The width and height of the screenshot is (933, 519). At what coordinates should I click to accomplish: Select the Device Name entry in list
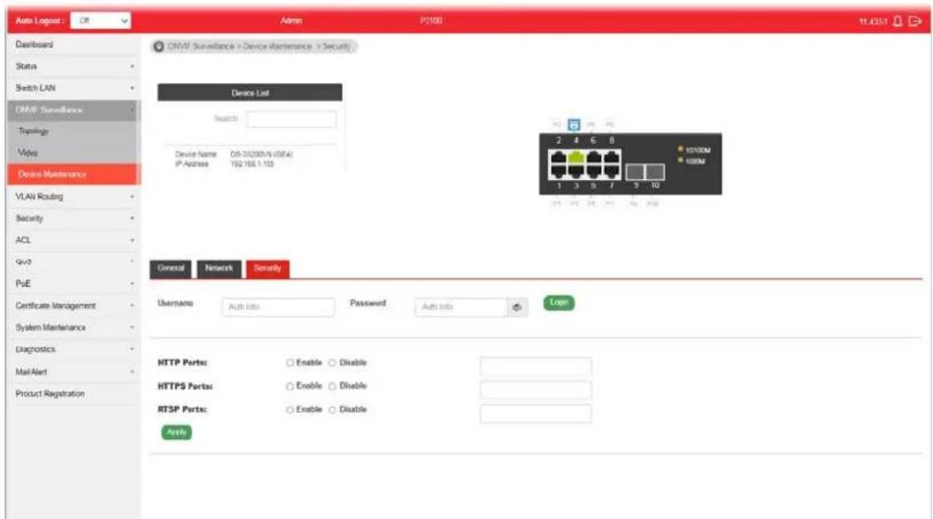(233, 154)
